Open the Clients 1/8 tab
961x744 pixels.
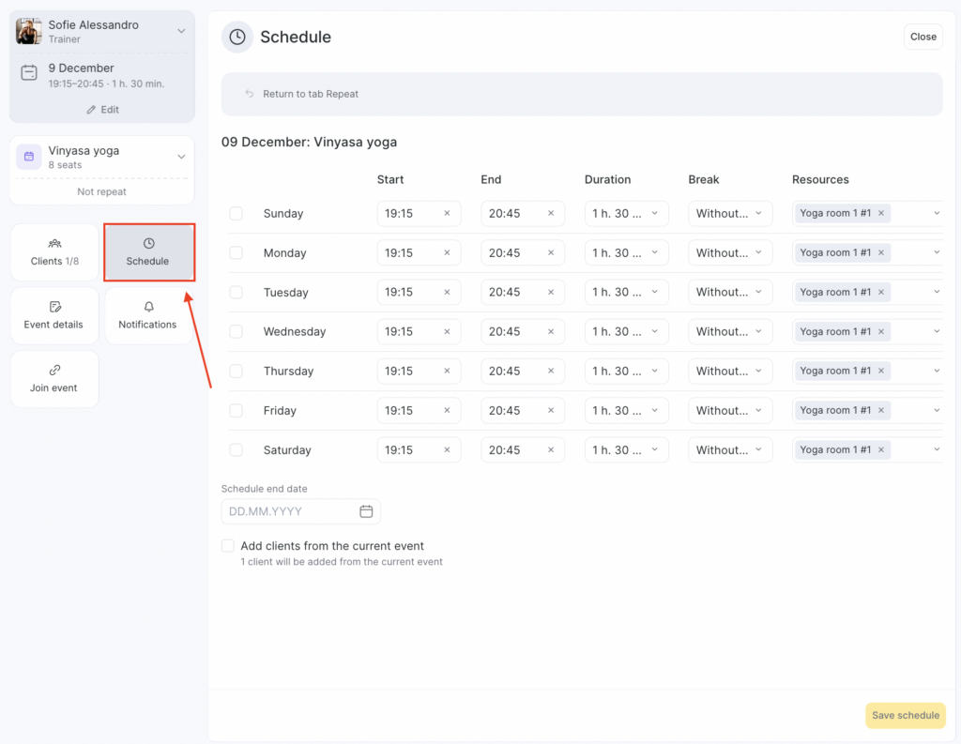click(54, 252)
